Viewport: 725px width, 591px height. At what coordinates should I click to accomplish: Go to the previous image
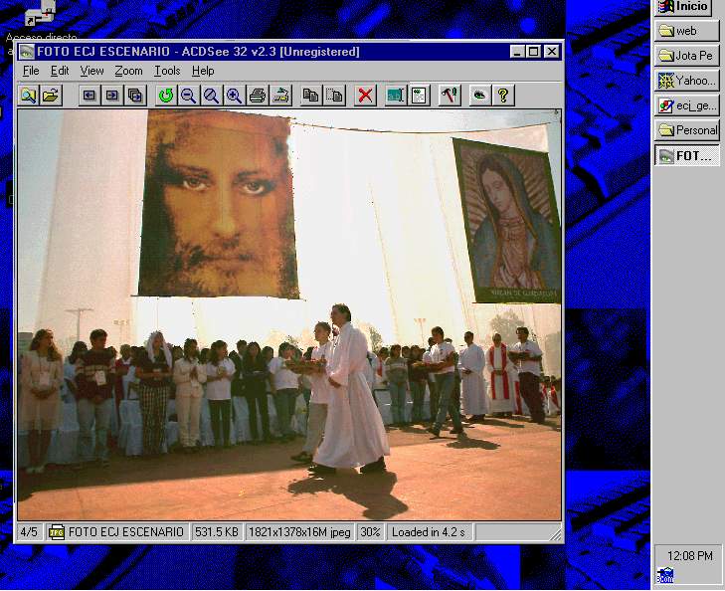coord(90,96)
